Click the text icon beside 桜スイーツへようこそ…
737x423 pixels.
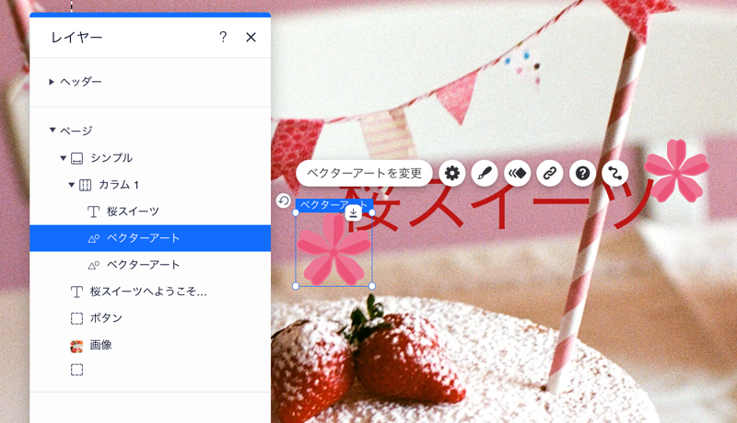click(x=76, y=292)
